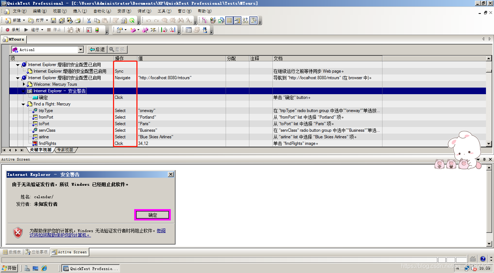Viewport: 494px width, 273px height.
Task: Click the Cut scissors icon
Action: point(89,20)
